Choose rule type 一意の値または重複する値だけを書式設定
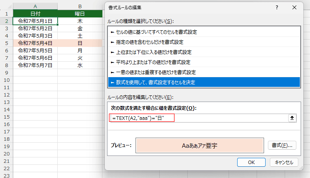The width and height of the screenshot is (310, 178). (x=204, y=72)
